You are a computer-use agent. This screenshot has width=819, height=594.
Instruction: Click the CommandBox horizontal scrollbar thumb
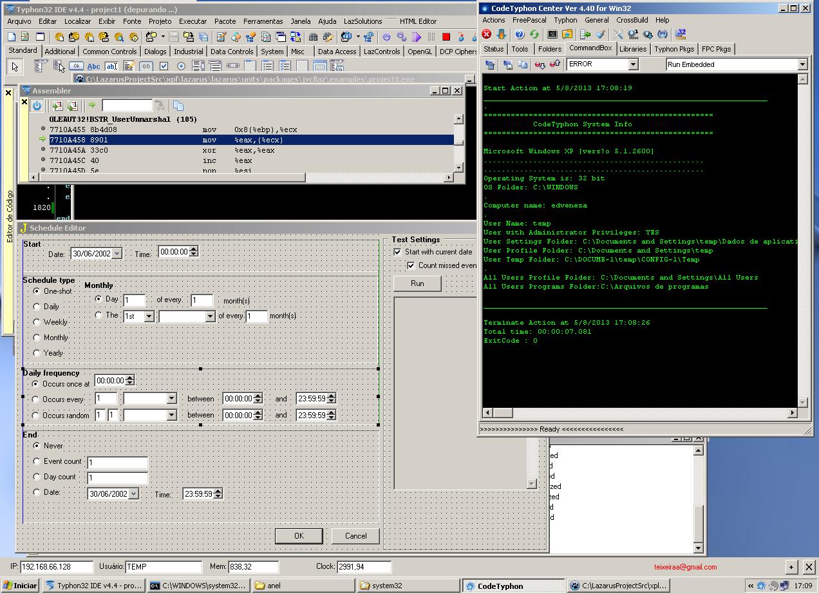pyautogui.click(x=503, y=412)
